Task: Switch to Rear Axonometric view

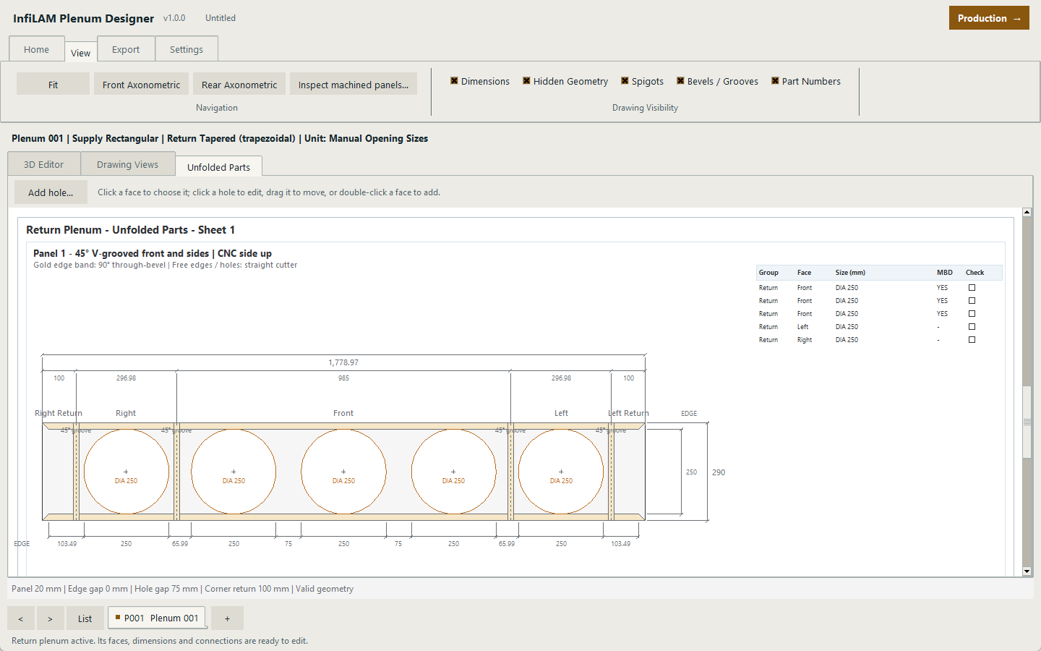Action: point(239,84)
